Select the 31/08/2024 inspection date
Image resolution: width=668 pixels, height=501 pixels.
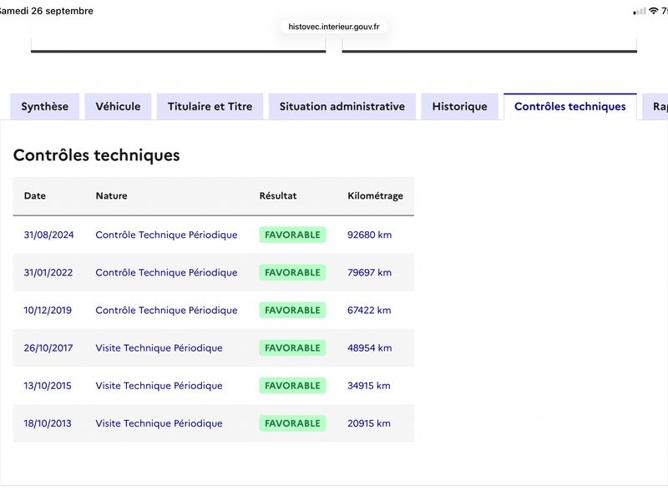[x=48, y=235]
